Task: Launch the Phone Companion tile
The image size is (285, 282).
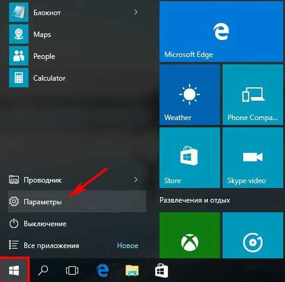Action: coord(253,95)
